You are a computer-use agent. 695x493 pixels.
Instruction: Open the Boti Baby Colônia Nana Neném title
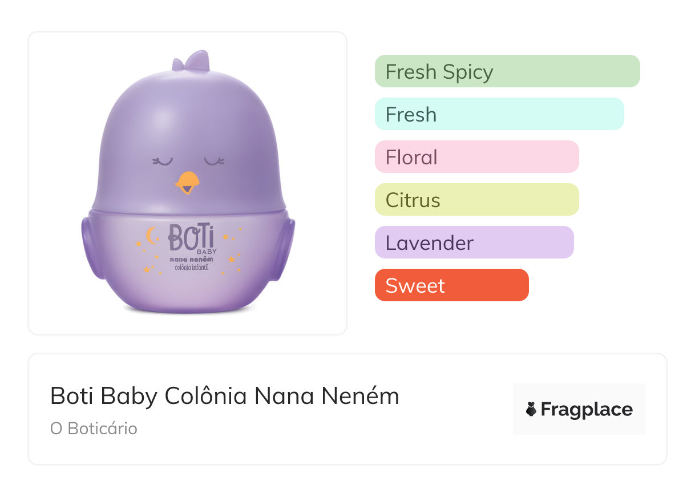pos(225,396)
